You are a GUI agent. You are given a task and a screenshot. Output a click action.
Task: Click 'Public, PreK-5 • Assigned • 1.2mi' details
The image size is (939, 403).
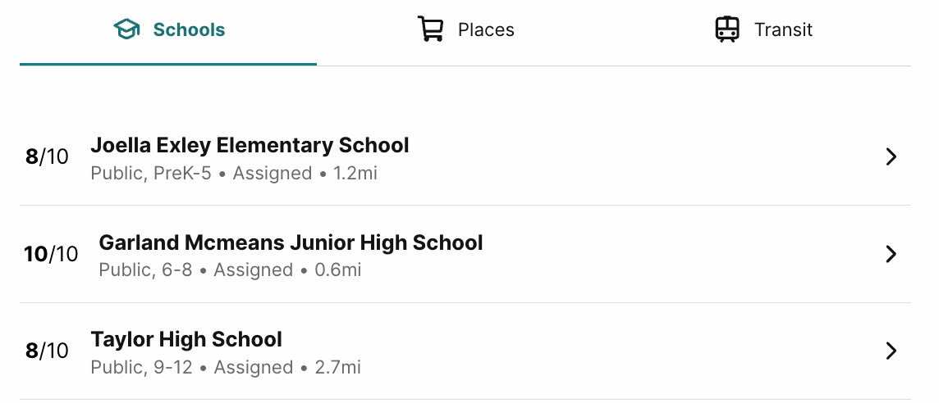(x=234, y=174)
